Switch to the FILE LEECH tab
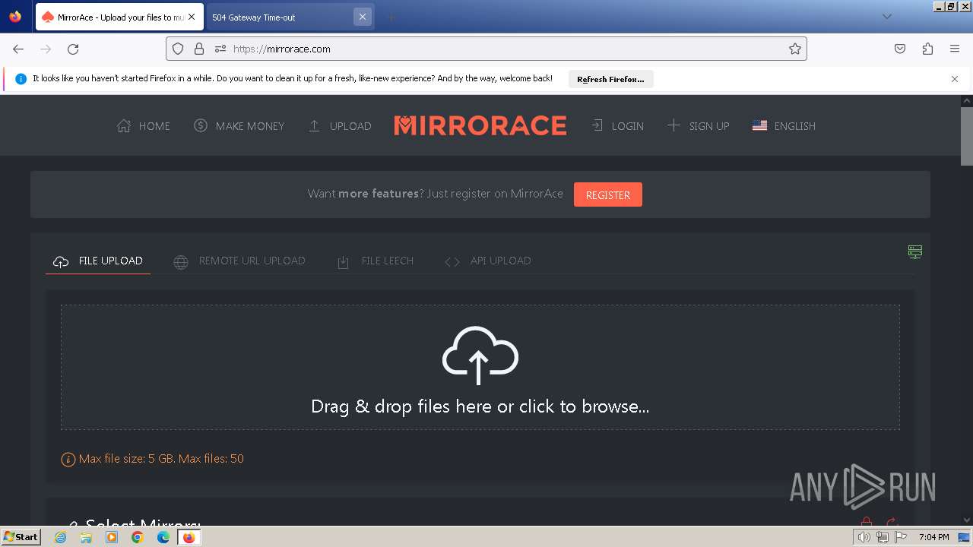The image size is (973, 547). click(x=376, y=261)
